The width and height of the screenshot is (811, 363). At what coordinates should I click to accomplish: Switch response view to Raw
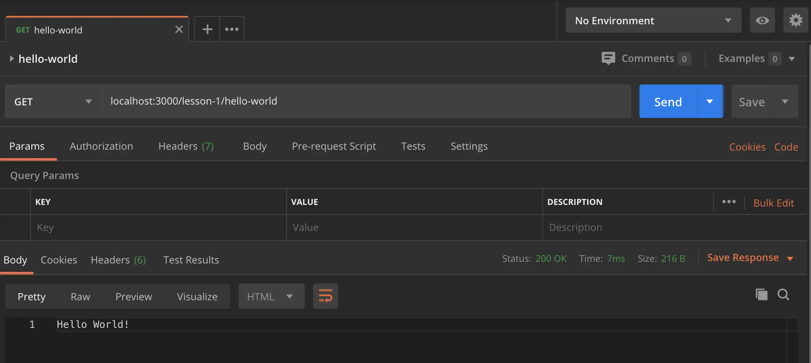coord(80,297)
